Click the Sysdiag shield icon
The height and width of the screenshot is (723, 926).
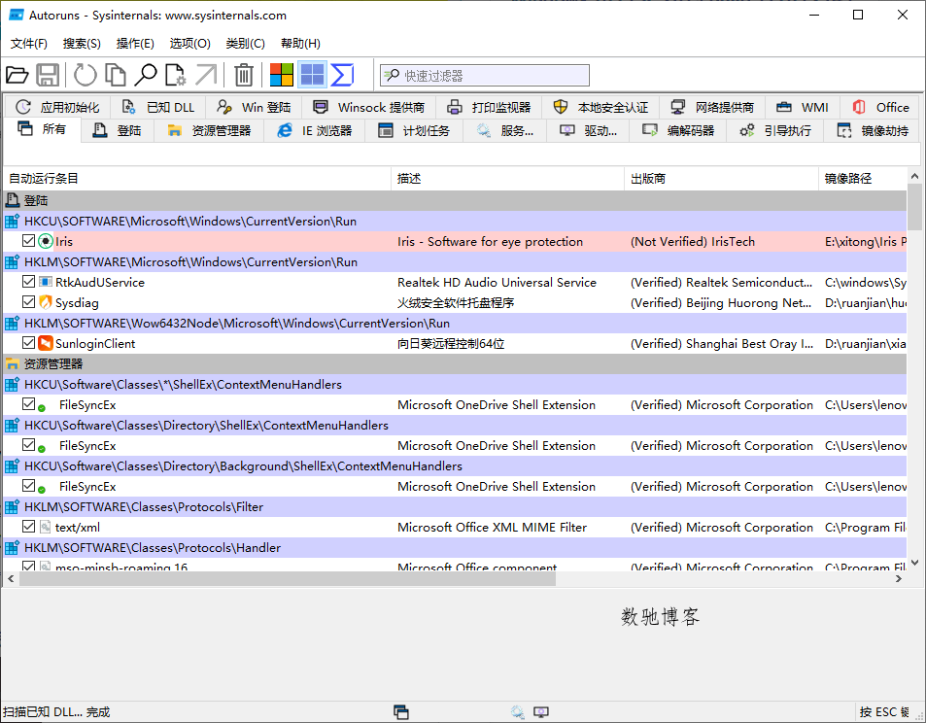click(x=46, y=302)
